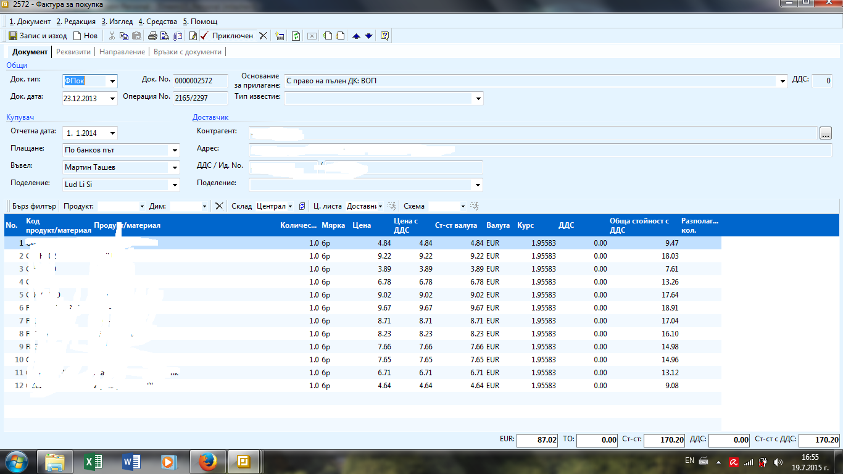
Task: Expand the buyer Поделение Lud Li Si dropdown
Action: click(175, 185)
